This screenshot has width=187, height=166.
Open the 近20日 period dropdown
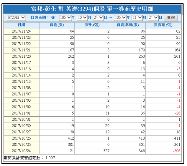tap(16, 18)
